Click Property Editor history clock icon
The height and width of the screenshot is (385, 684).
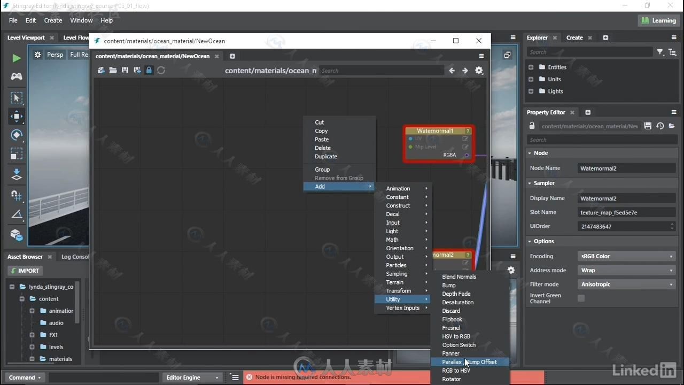click(x=660, y=126)
